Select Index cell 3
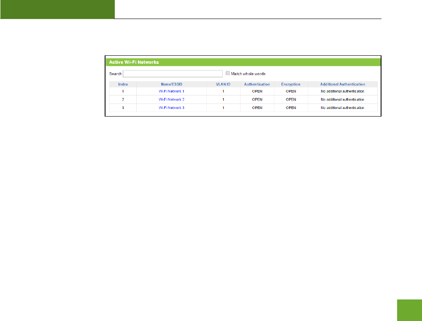 tap(123, 108)
